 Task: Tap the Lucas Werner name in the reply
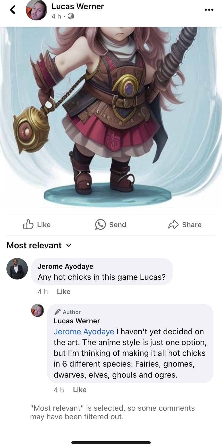click(x=77, y=321)
